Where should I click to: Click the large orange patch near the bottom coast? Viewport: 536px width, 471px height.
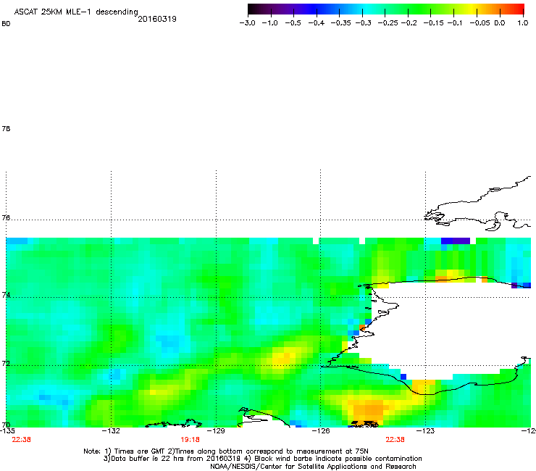tap(368, 410)
